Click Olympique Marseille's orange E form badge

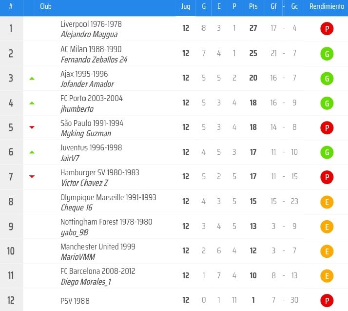[327, 202]
